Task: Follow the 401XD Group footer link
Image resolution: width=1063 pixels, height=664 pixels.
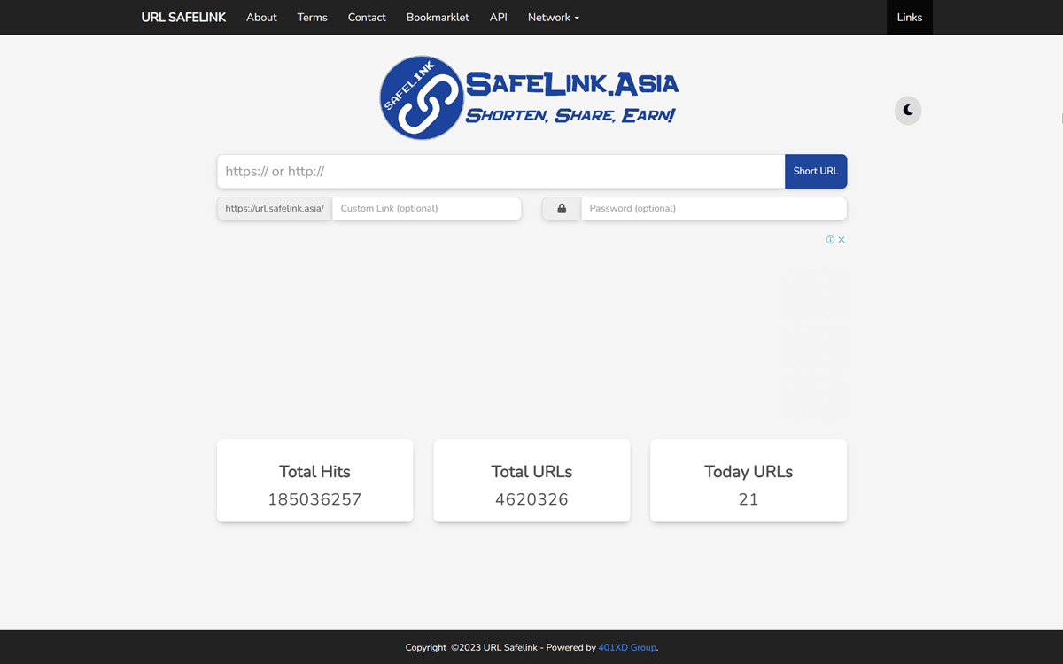Action: point(627,648)
